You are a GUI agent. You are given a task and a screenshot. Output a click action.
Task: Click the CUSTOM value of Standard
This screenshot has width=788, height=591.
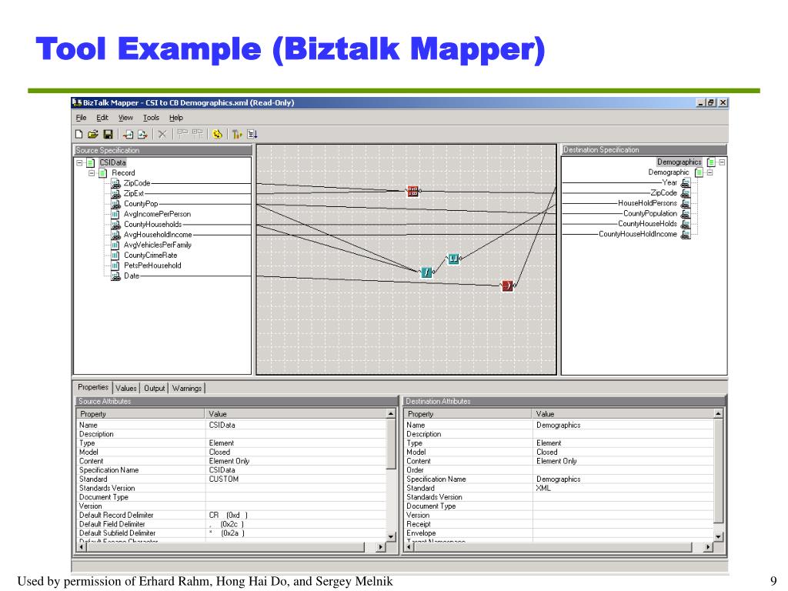[224, 479]
